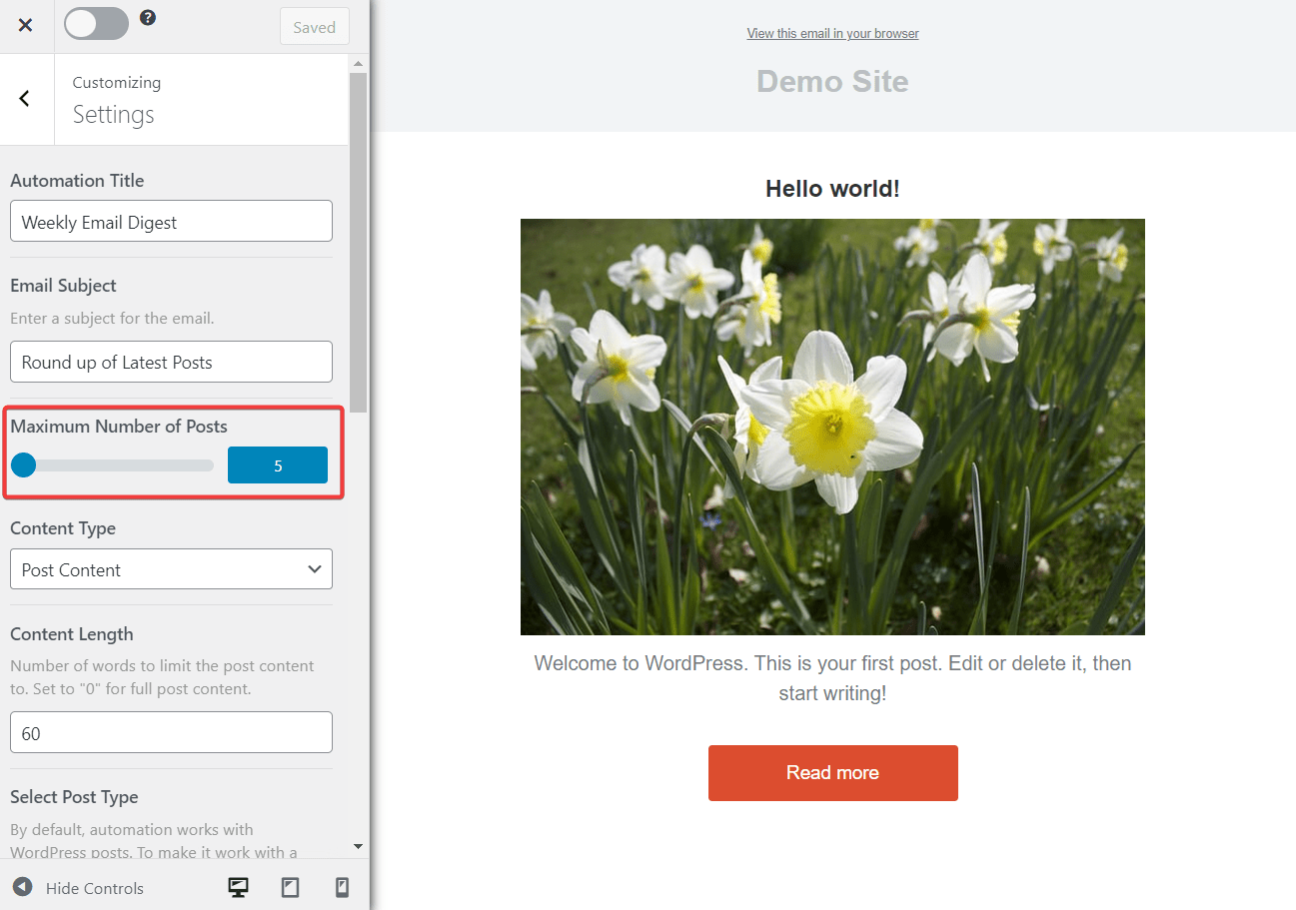This screenshot has height=910, width=1296.
Task: Switch preview to desktop view
Action: (238, 887)
